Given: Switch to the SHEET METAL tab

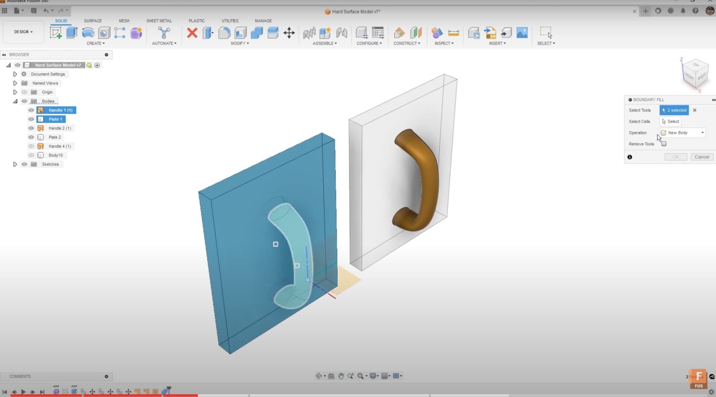Looking at the screenshot, I should [x=159, y=21].
